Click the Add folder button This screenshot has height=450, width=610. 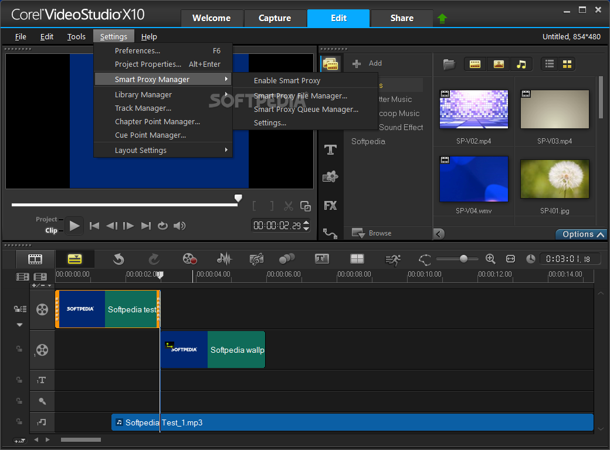point(367,63)
